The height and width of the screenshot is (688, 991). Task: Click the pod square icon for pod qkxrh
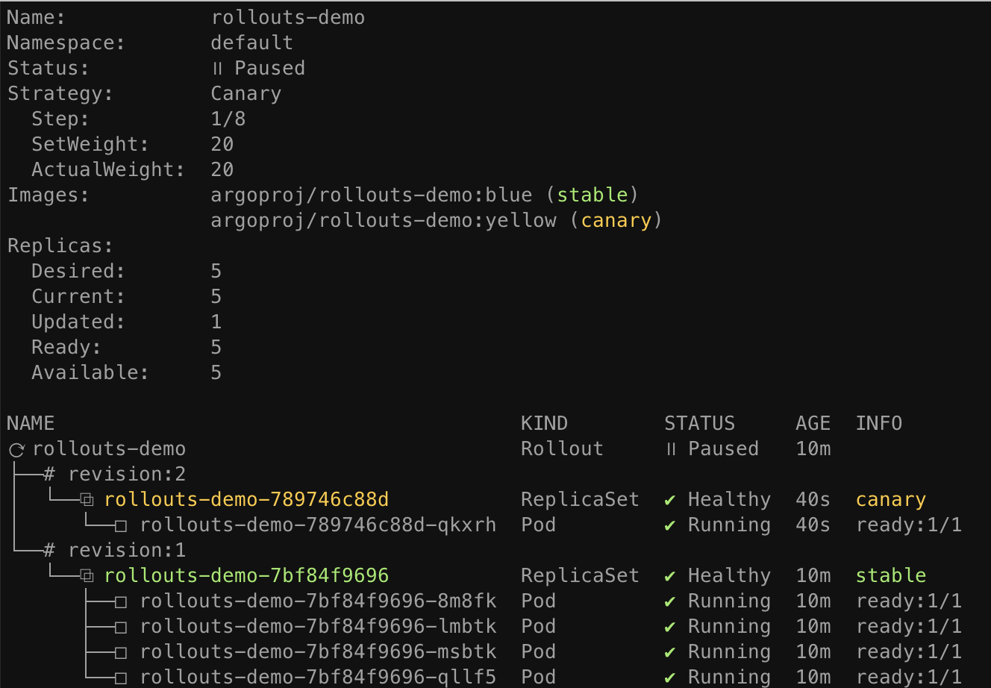(121, 526)
